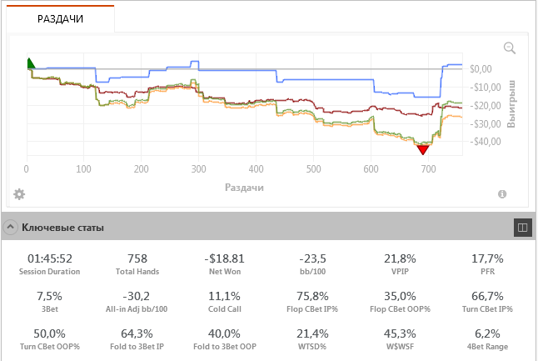Click the zoom-out magnifier icon on graph

point(510,48)
